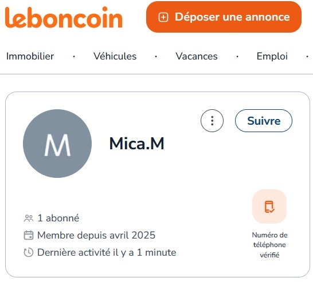The height and width of the screenshot is (282, 313).
Task: Click the separator dot after Emploi
Action: [307, 57]
